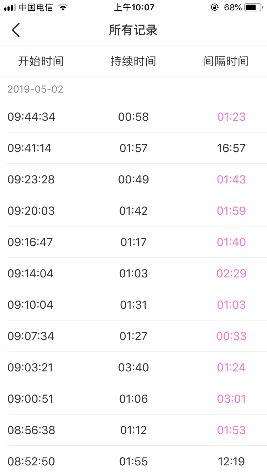Tap the back arrow icon
267x475 pixels.
16,30
